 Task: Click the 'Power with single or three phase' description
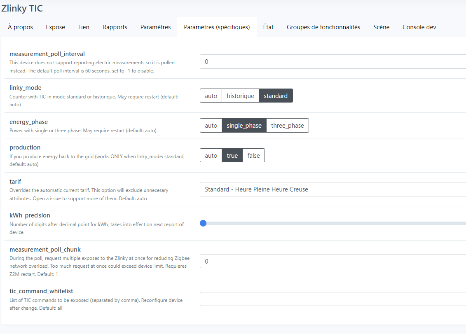83,131
